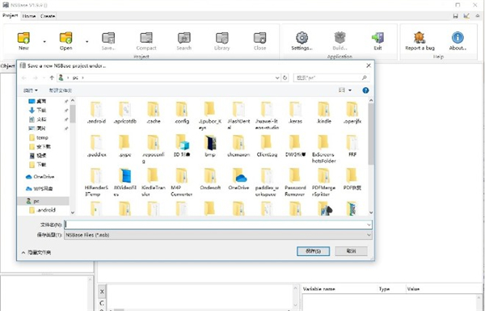485x311 pixels.
Task: Expand the address bar history dropdown
Action: [277, 78]
